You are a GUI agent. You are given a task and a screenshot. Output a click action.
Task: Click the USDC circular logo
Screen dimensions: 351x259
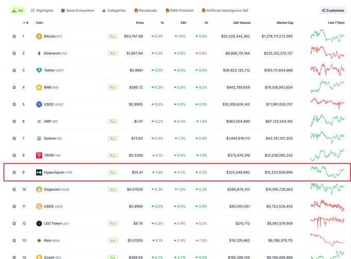pos(39,104)
